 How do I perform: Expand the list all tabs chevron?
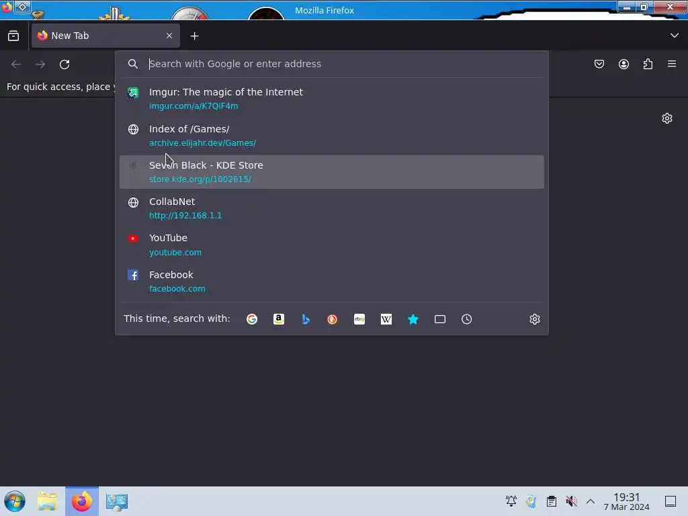click(x=675, y=36)
